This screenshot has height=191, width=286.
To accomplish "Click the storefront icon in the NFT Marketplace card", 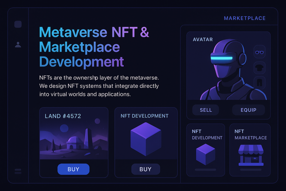I will [251, 155].
